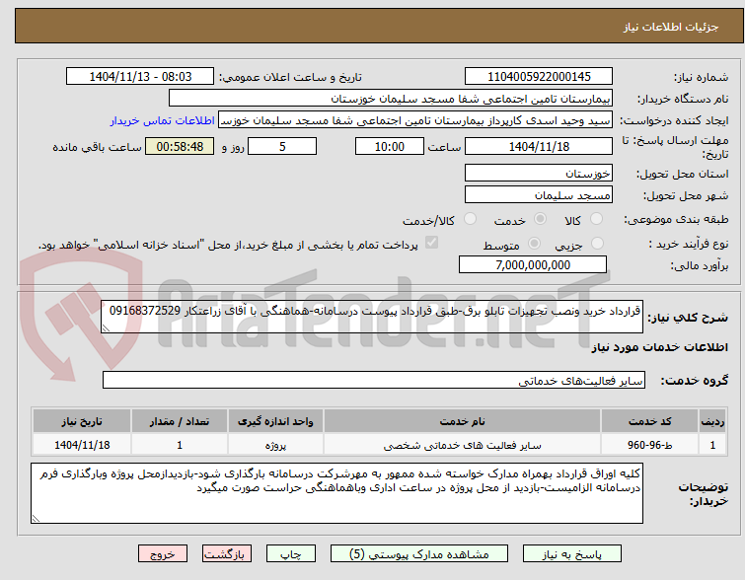Click the شماره نیاز number field
This screenshot has width=745, height=580.
tap(539, 77)
